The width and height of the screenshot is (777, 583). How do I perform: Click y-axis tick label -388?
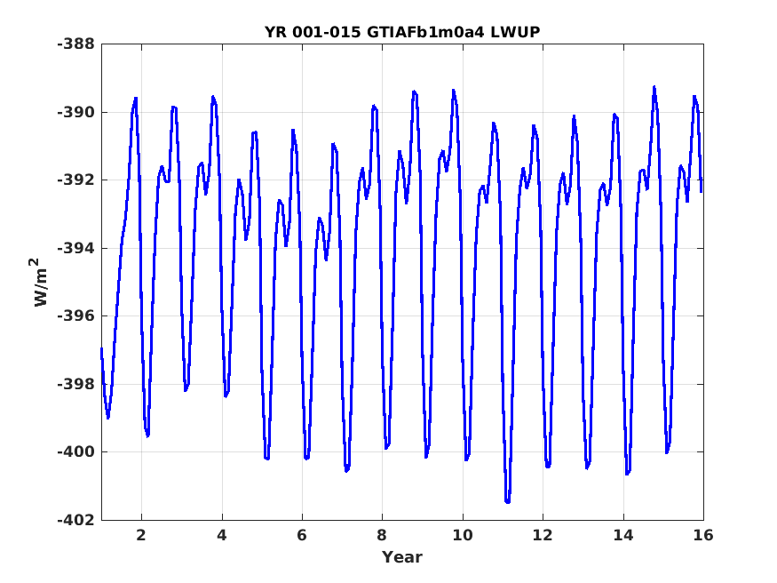[x=75, y=44]
